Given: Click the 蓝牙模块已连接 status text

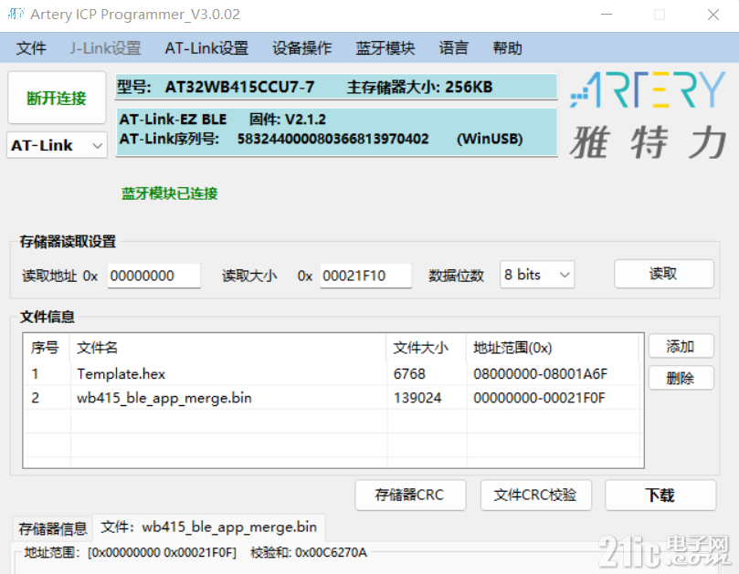Looking at the screenshot, I should (x=169, y=193).
